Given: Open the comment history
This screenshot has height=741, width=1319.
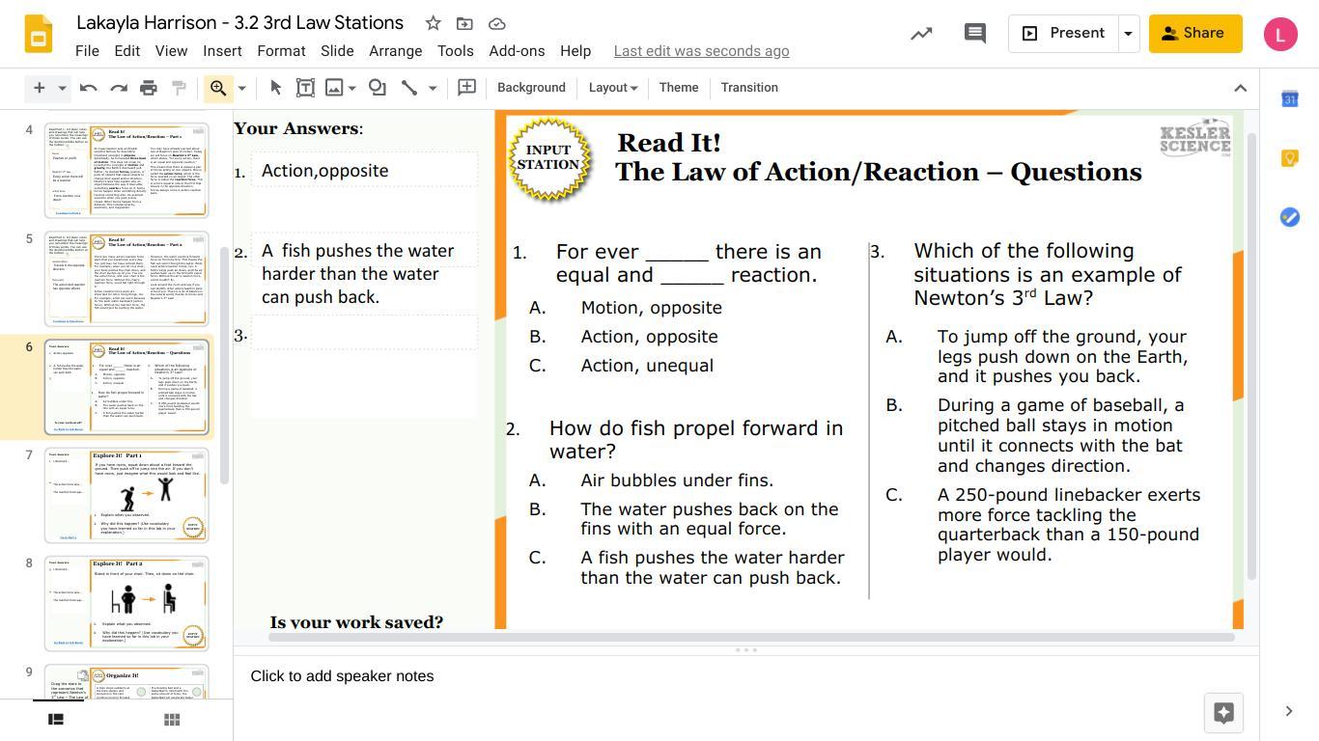Looking at the screenshot, I should tap(975, 34).
